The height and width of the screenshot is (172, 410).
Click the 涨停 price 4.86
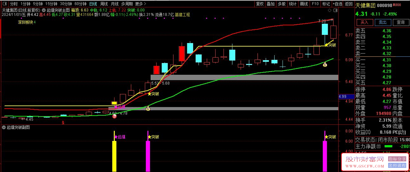coord(387,89)
